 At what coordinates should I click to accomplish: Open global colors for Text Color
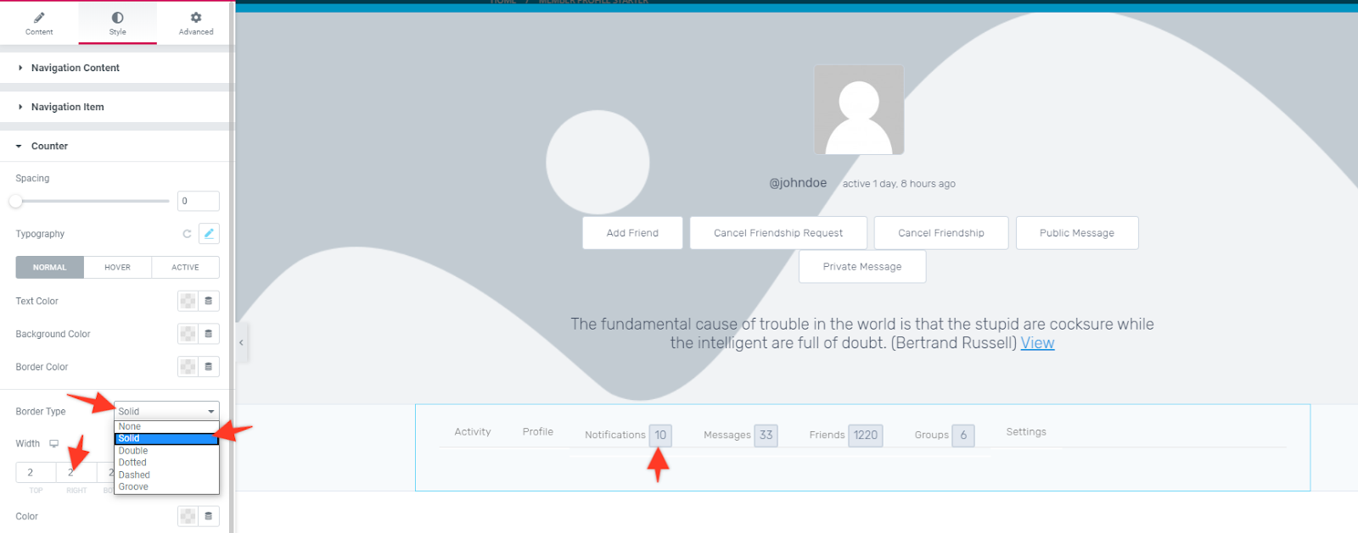coord(209,301)
